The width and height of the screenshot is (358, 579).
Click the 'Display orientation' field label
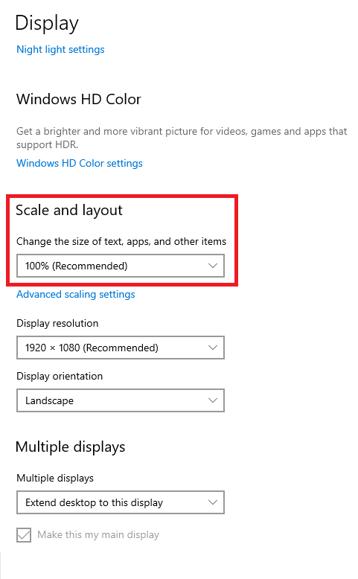60,376
